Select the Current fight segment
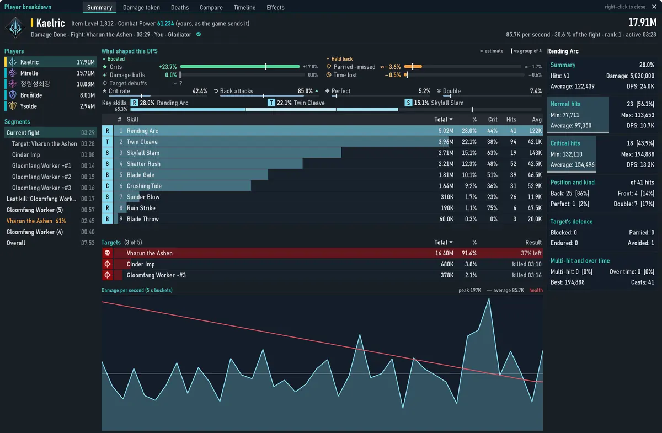Screen dimensions: 662x433 pos(50,132)
